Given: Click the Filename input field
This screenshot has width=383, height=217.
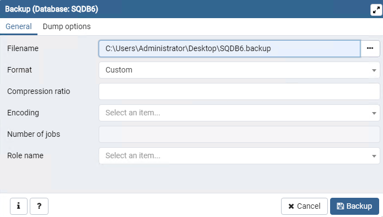Looking at the screenshot, I should (x=229, y=48).
